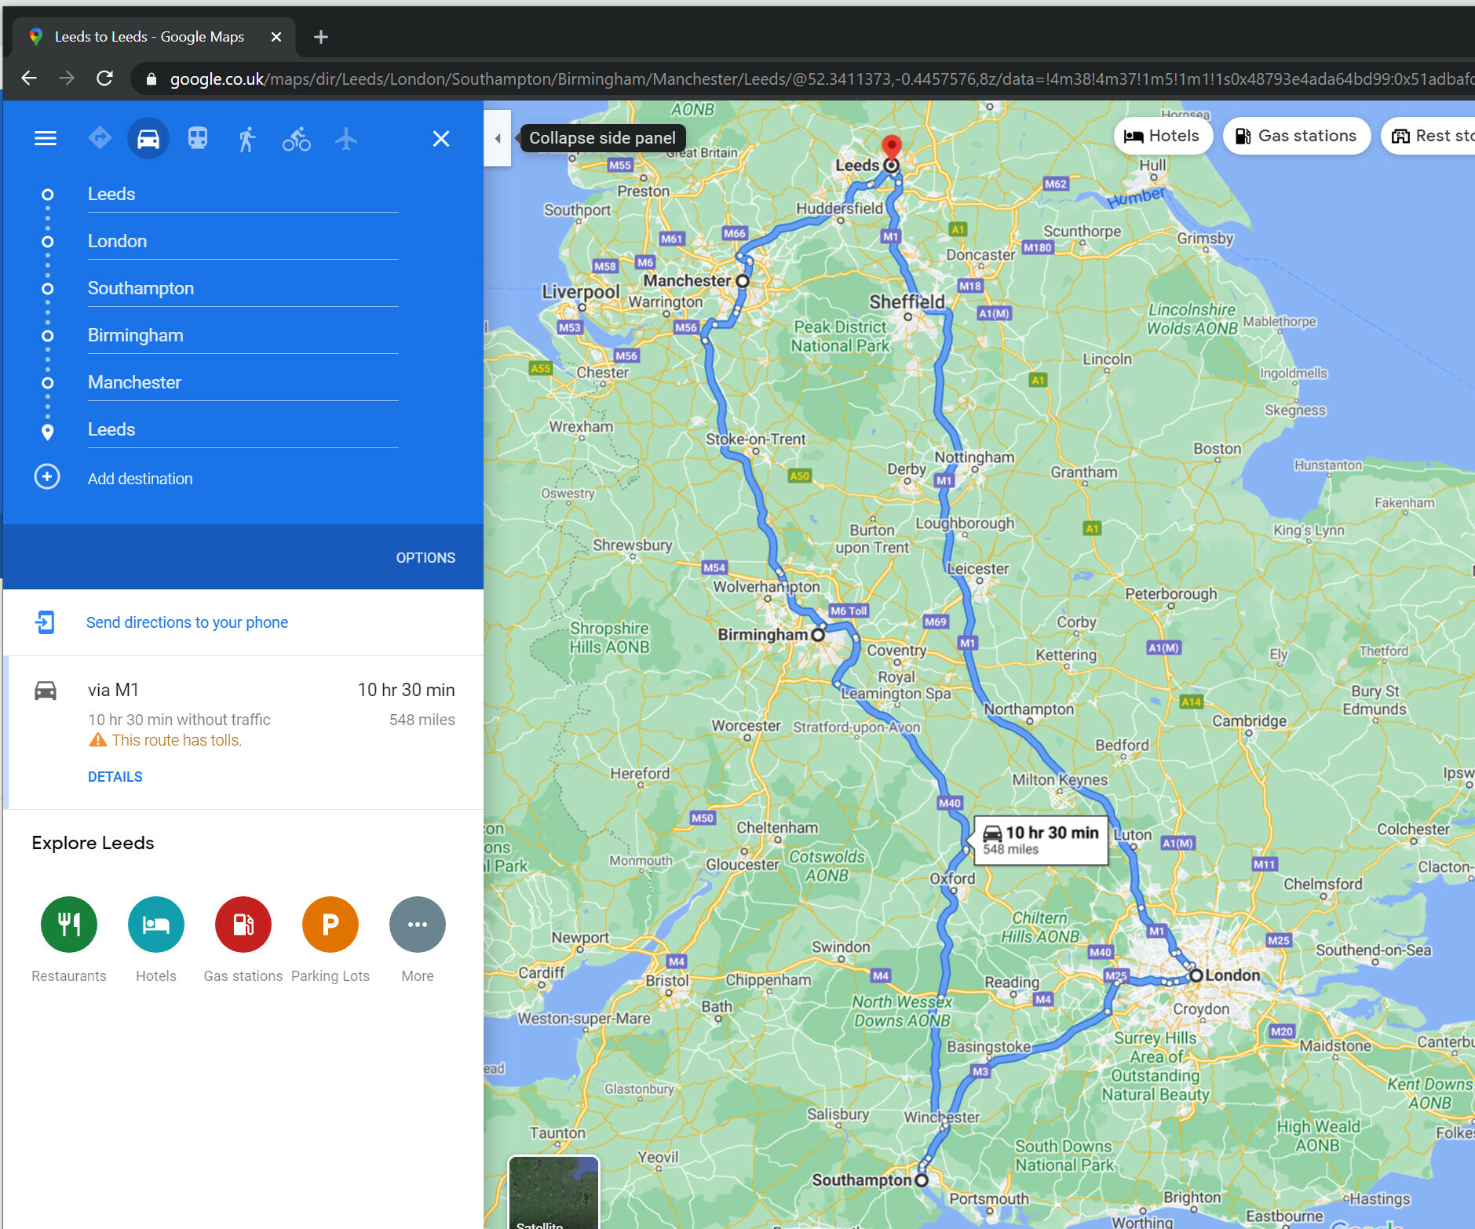
Task: Close the Google Maps browser tab
Action: (x=276, y=37)
